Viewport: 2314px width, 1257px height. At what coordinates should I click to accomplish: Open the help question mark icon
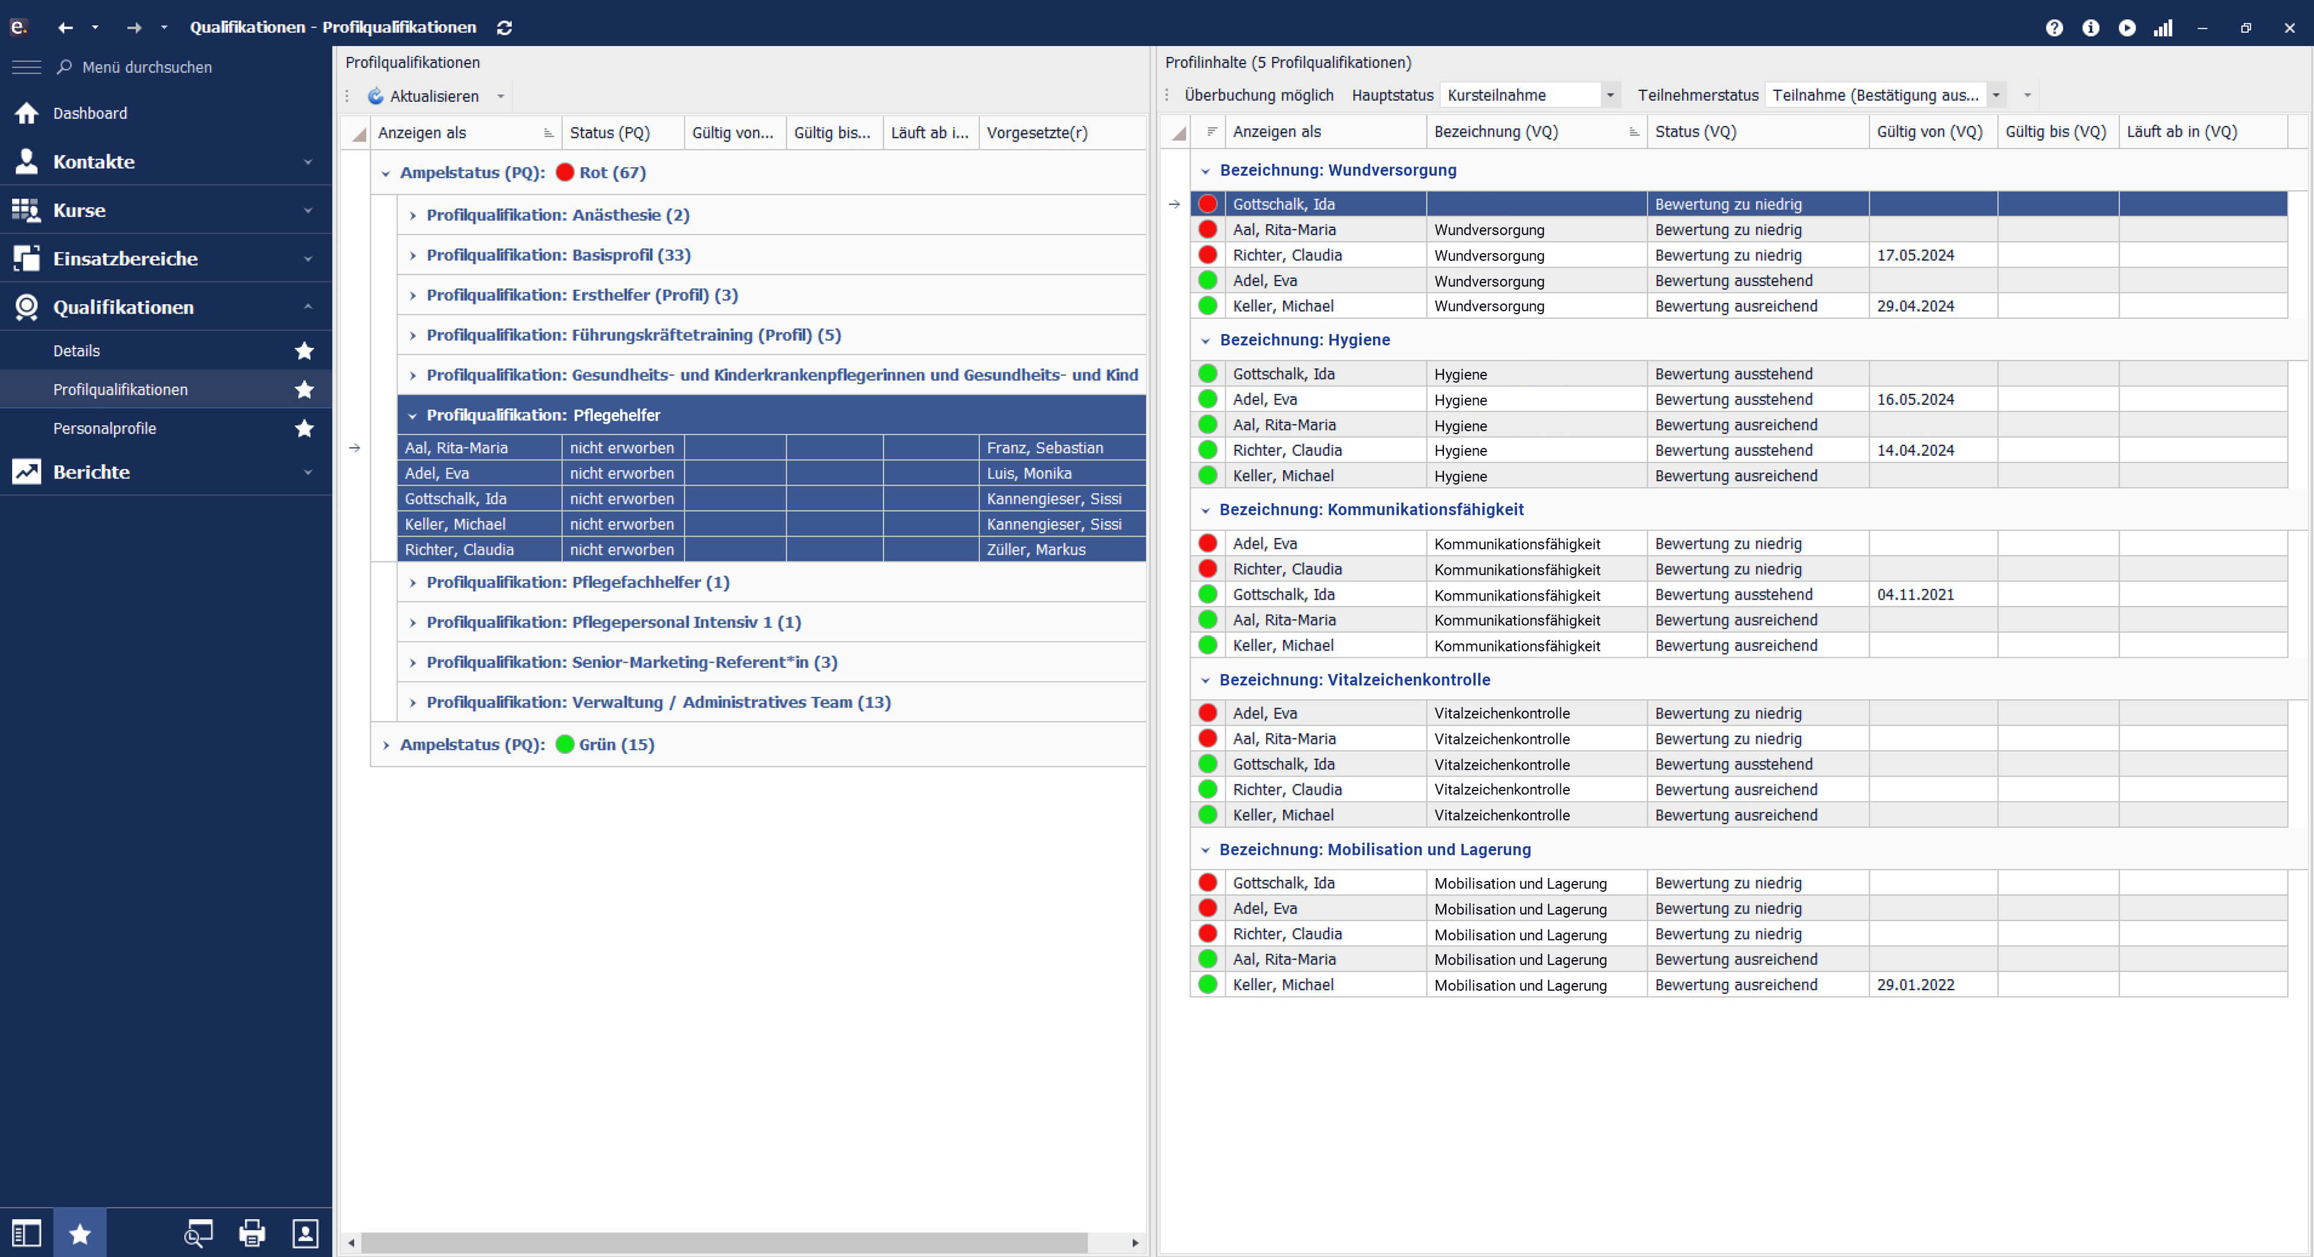pos(2054,28)
